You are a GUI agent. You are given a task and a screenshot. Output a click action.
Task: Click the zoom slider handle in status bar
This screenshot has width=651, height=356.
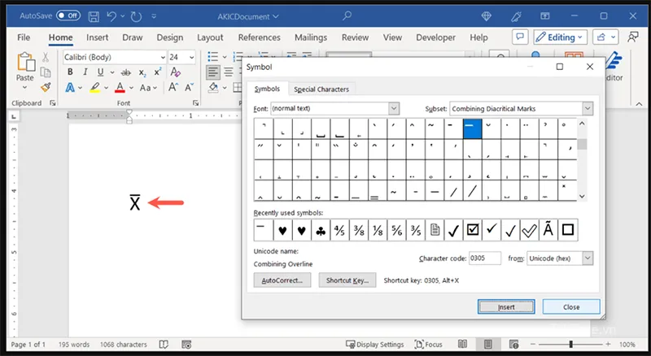[571, 344]
